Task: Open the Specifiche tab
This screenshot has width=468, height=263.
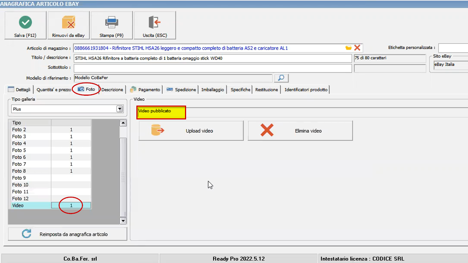Action: click(240, 89)
